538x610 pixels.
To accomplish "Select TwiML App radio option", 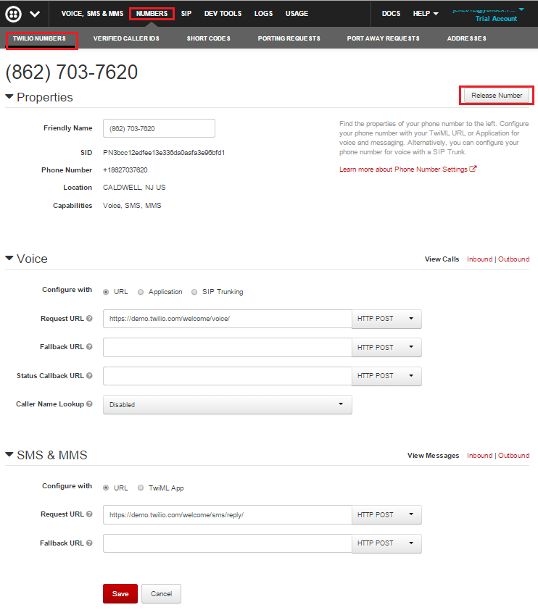I will [141, 488].
